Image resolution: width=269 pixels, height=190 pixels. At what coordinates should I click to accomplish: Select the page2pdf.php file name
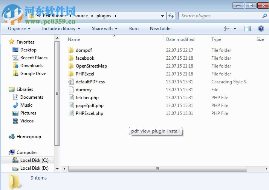click(x=90, y=106)
